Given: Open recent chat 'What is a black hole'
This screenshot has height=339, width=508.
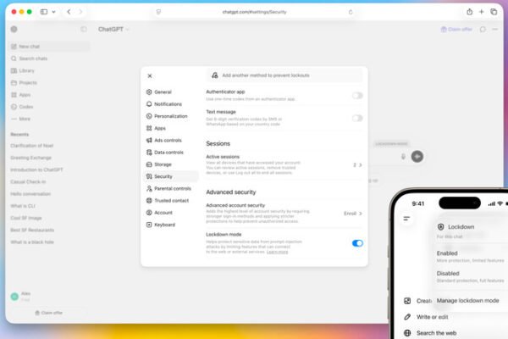Looking at the screenshot, I should point(32,242).
